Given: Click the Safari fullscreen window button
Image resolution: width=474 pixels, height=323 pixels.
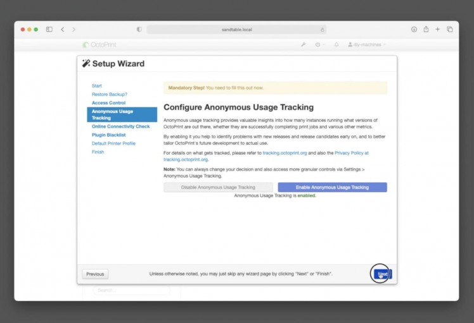Looking at the screenshot, I should 36,29.
